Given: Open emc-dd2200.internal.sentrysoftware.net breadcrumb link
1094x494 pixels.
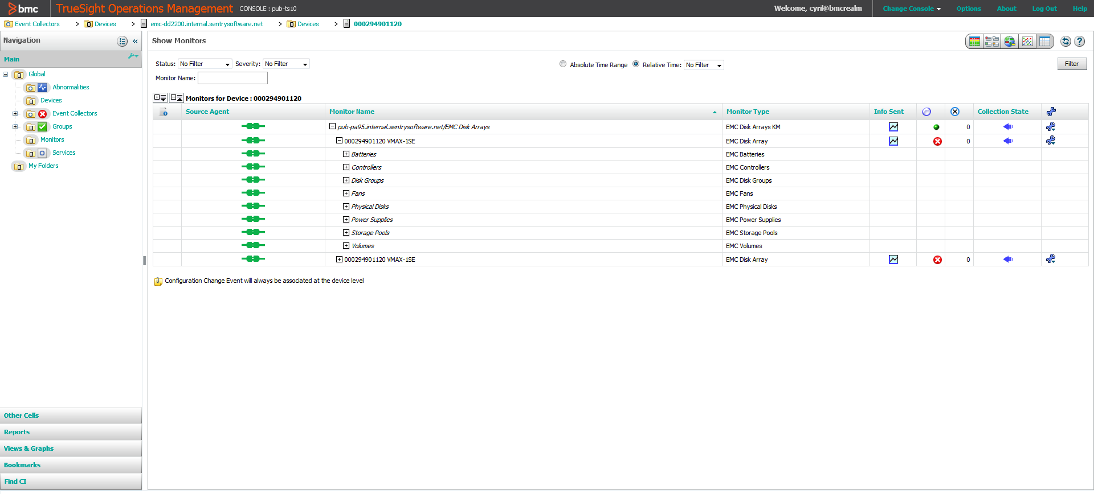Looking at the screenshot, I should tap(207, 24).
